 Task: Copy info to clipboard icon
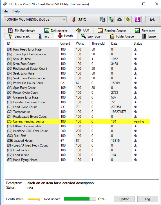coord(103,19)
